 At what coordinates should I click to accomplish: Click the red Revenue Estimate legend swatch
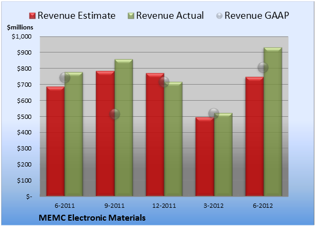coord(32,16)
